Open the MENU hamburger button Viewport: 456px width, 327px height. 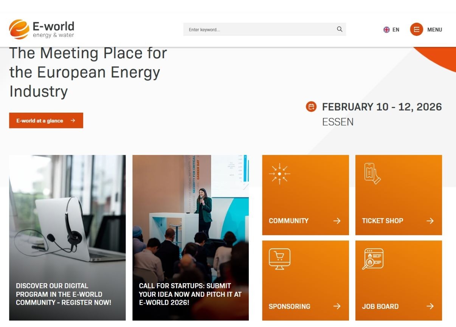417,29
